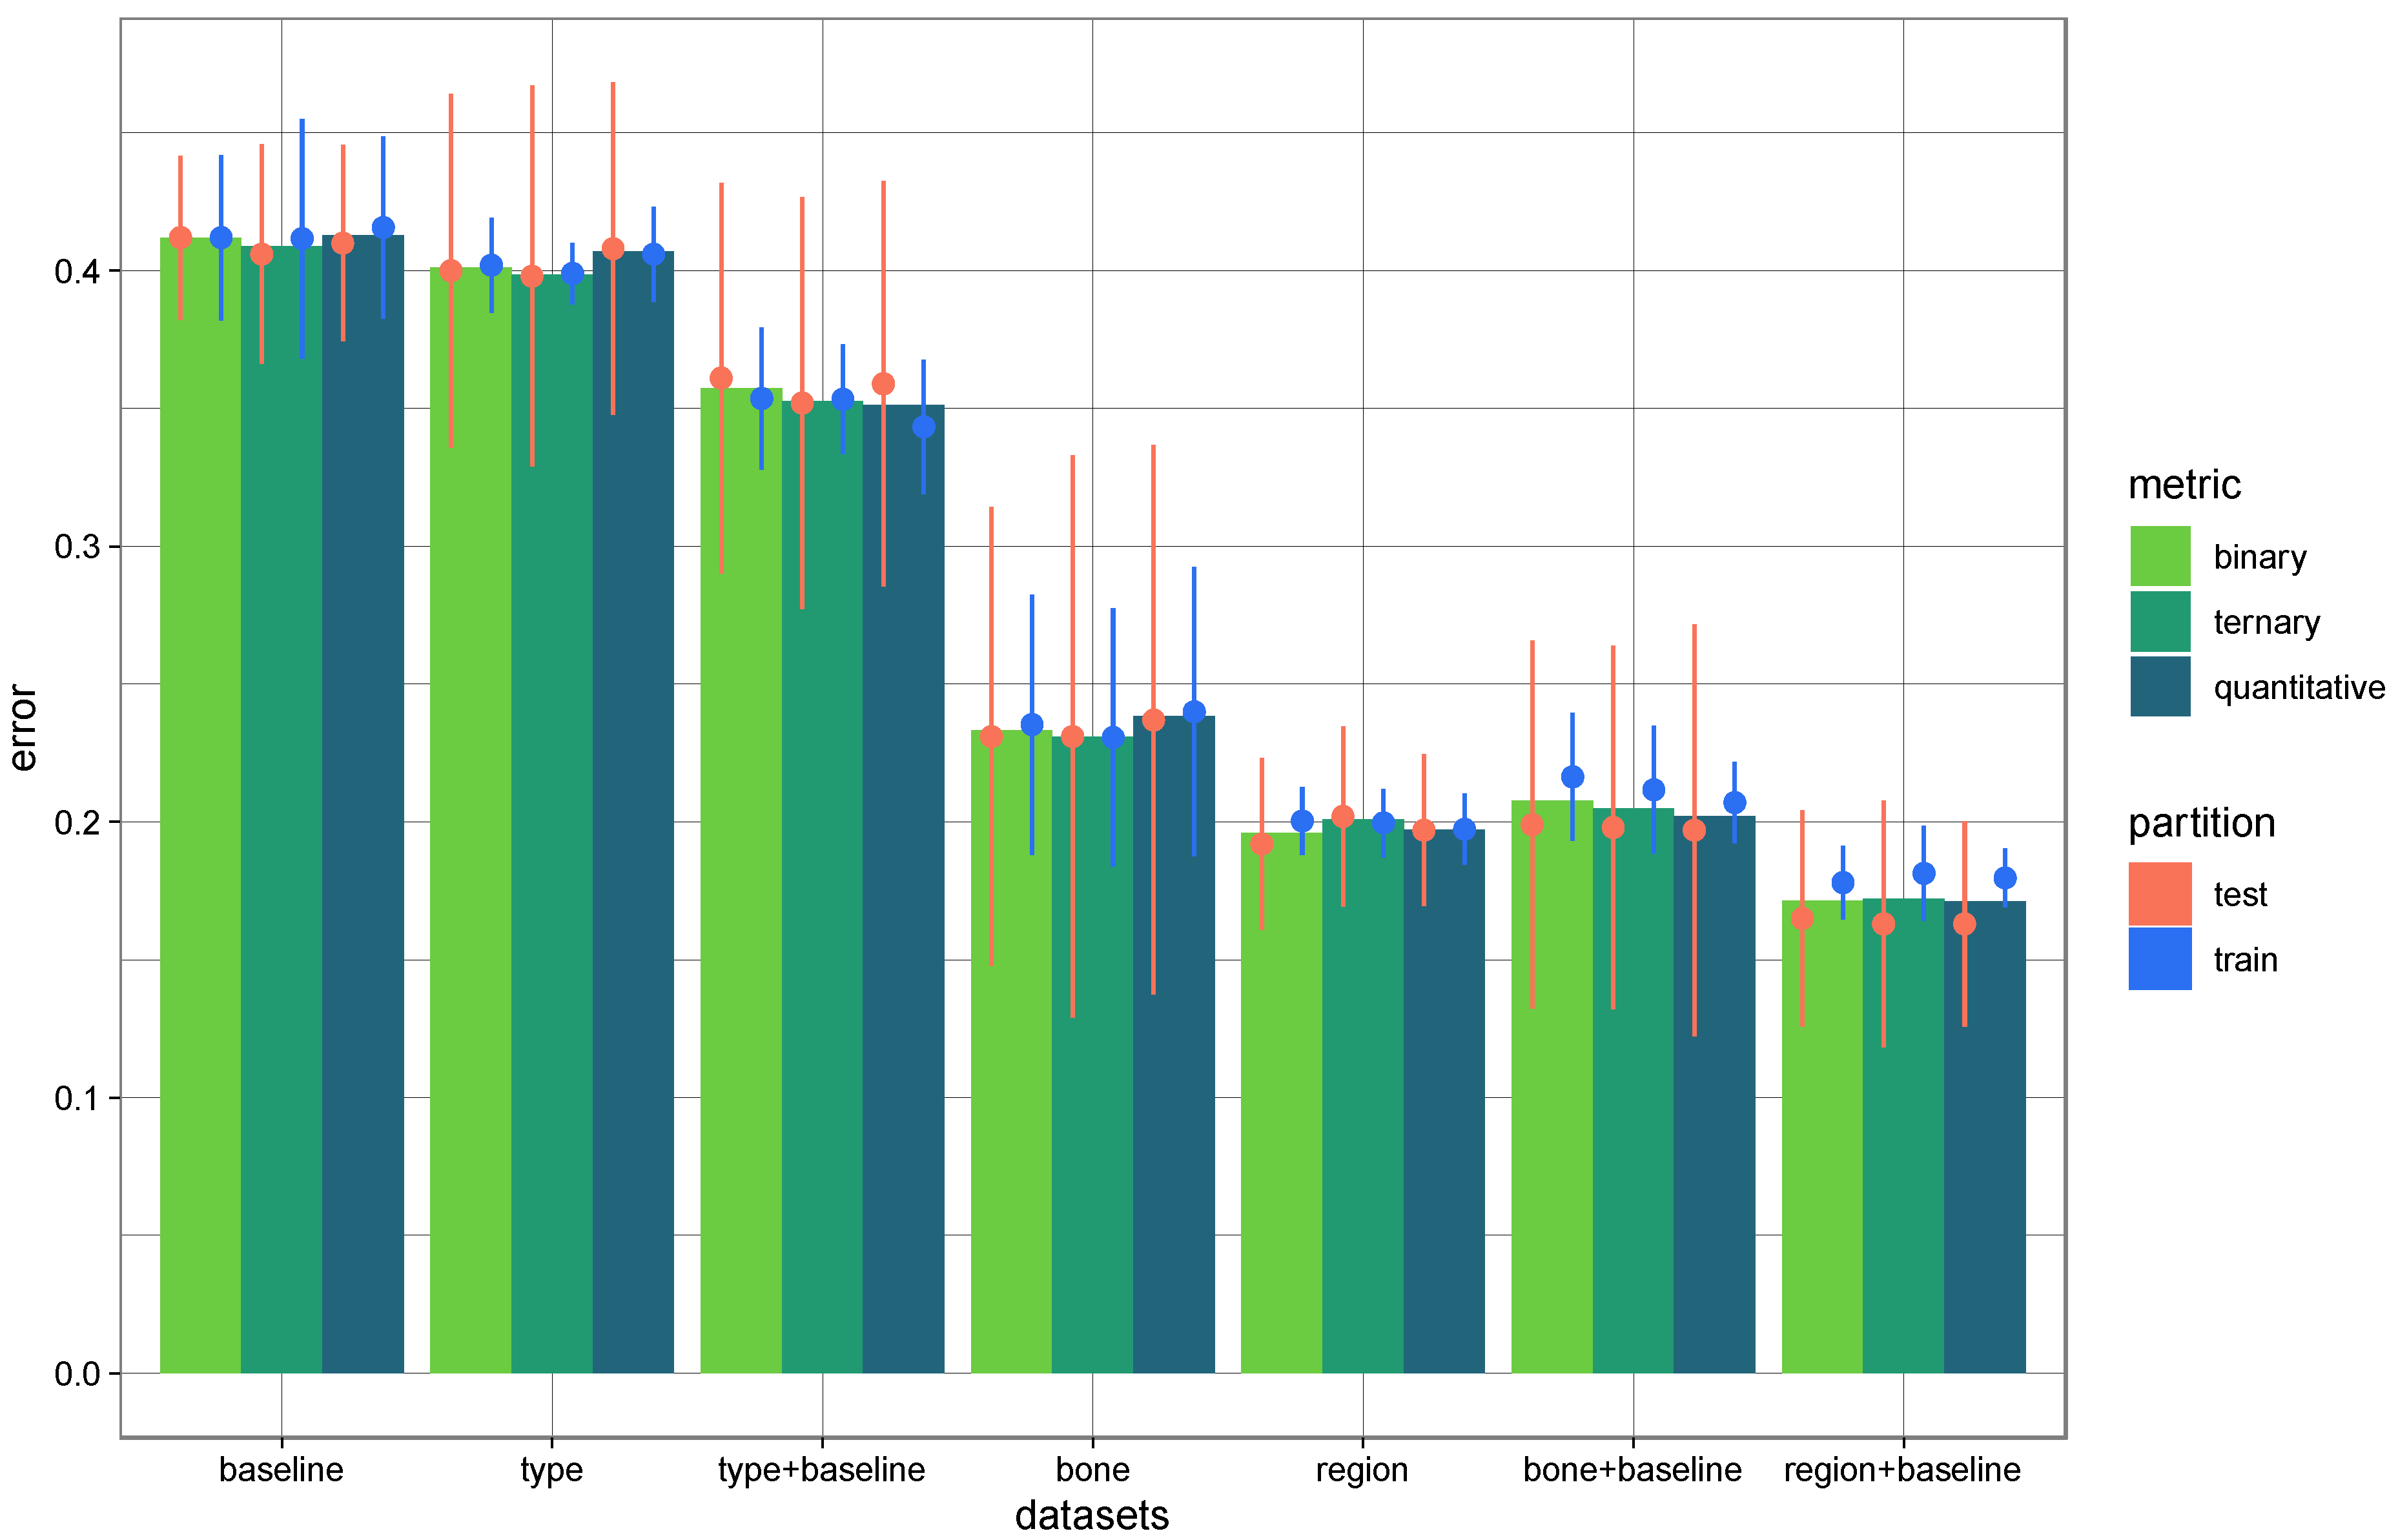Click the 'train' legend text label

pyautogui.click(x=2245, y=960)
